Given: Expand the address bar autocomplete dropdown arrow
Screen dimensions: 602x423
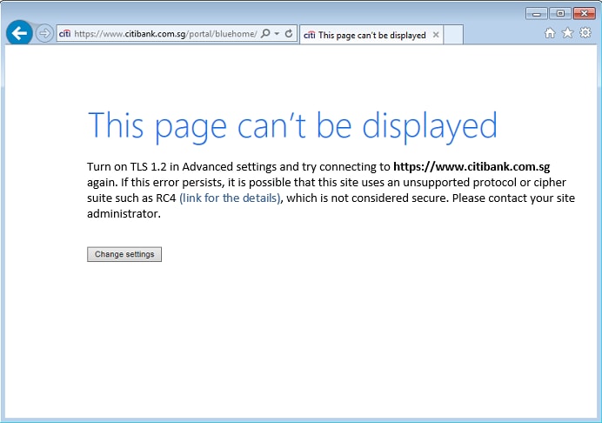Looking at the screenshot, I should [x=277, y=34].
